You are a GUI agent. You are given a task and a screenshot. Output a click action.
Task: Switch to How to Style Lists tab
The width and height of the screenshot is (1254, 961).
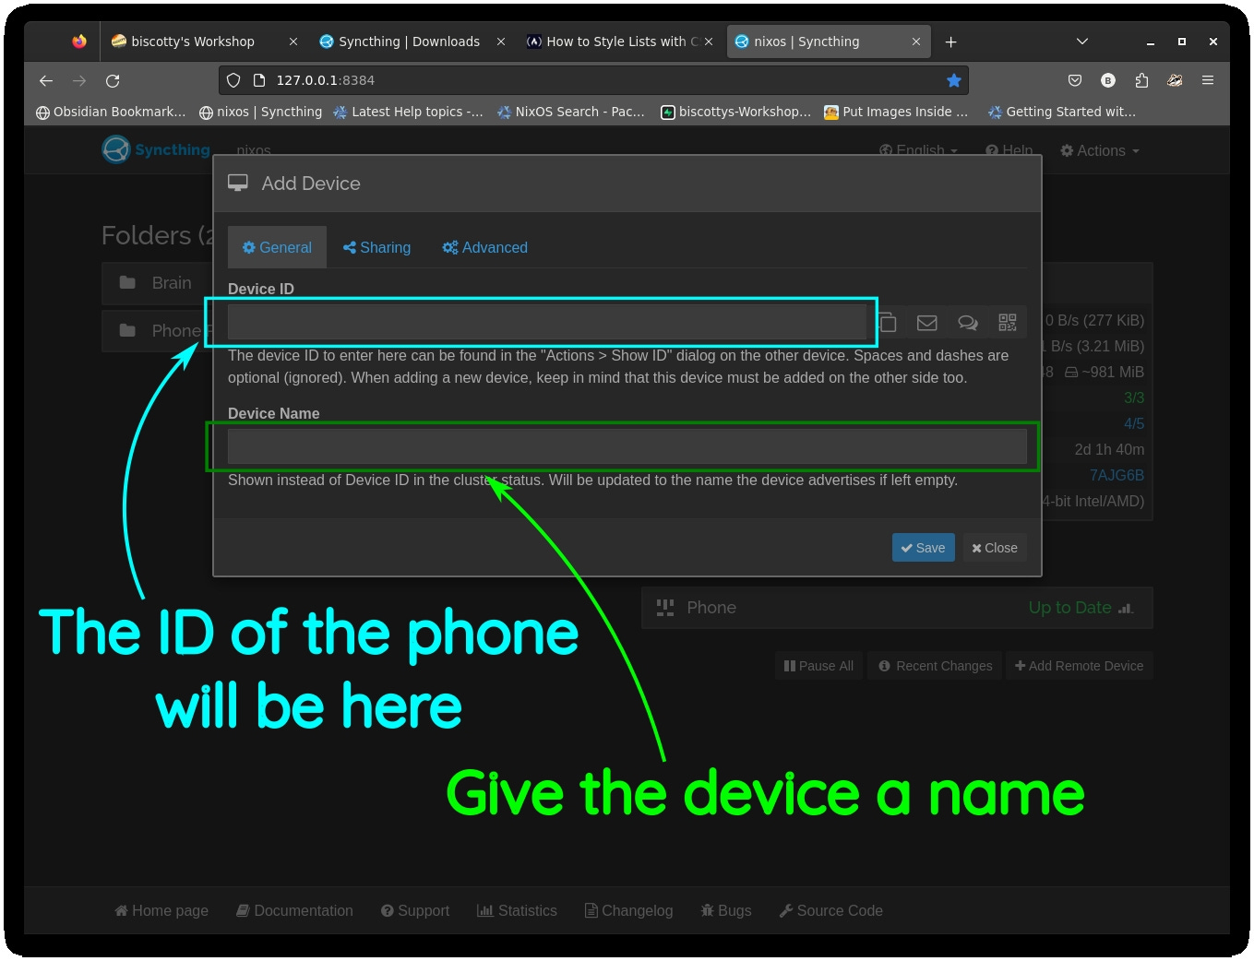[x=615, y=42]
